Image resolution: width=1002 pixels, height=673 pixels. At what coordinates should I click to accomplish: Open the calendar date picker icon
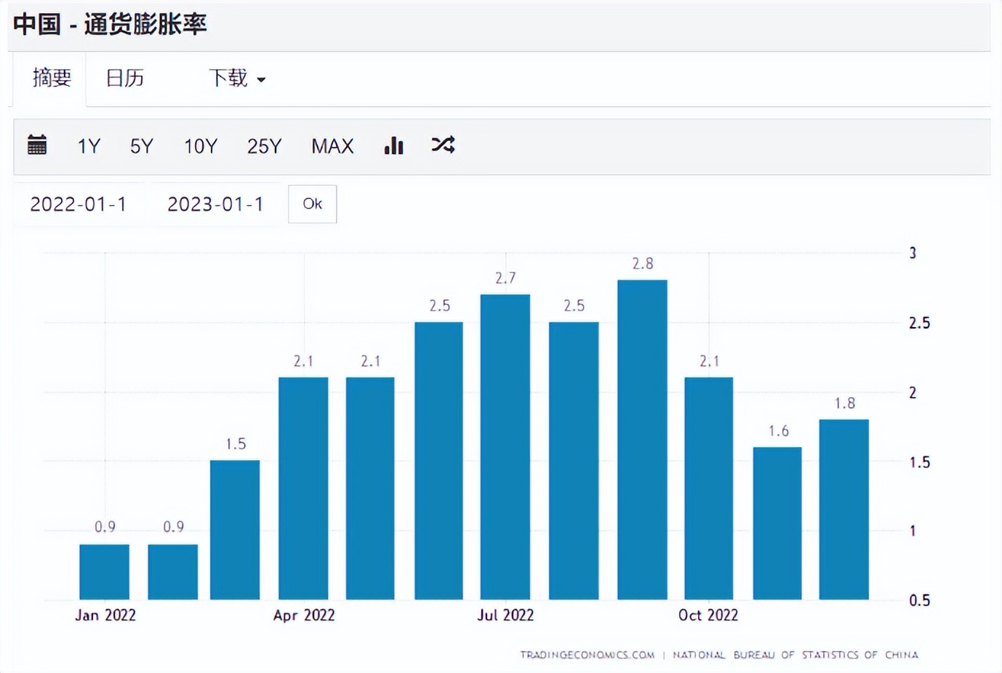37,145
